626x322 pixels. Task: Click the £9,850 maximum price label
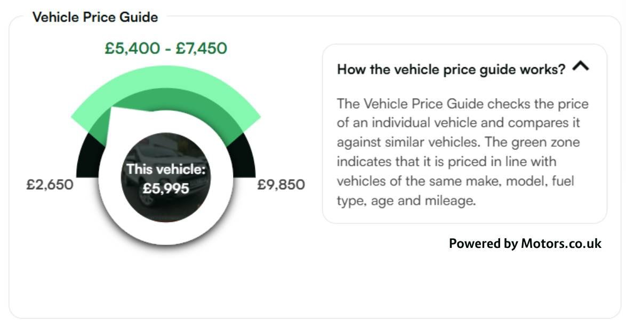click(281, 185)
